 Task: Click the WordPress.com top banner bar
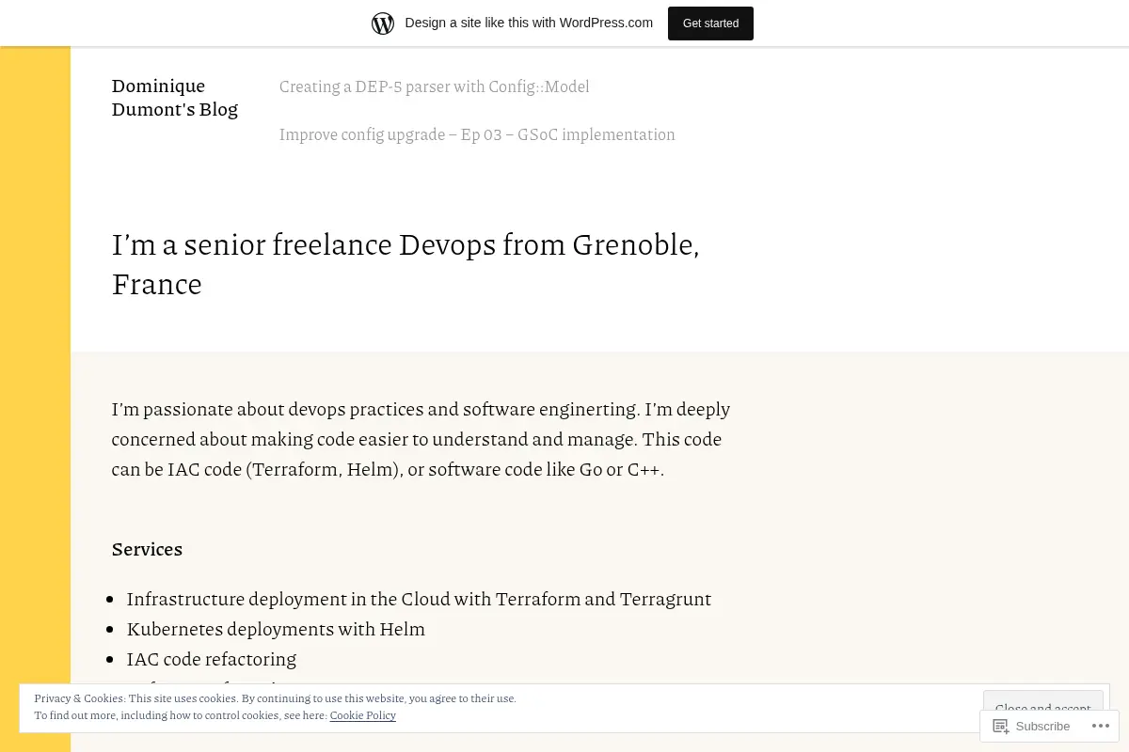(564, 23)
